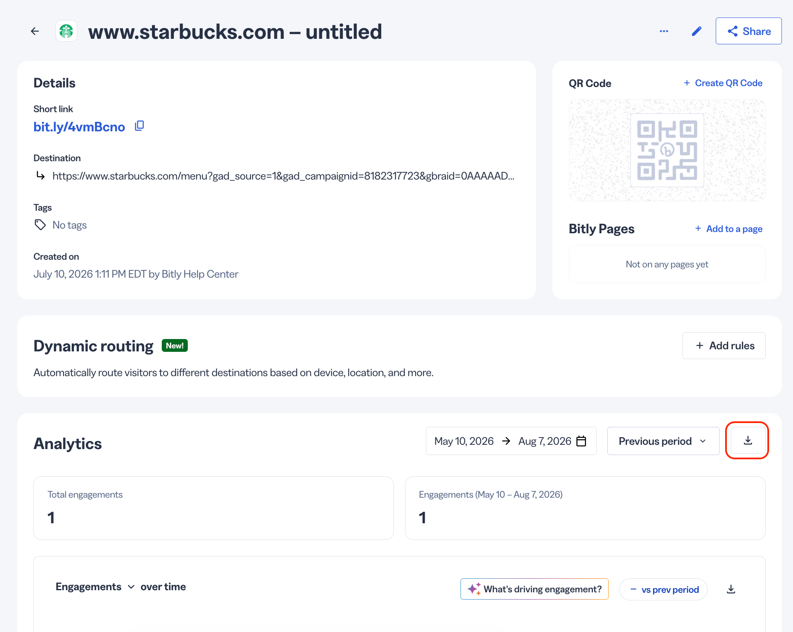Open the May 10 – Aug 7 date range picker
Image resolution: width=793 pixels, height=632 pixels.
[x=511, y=441]
